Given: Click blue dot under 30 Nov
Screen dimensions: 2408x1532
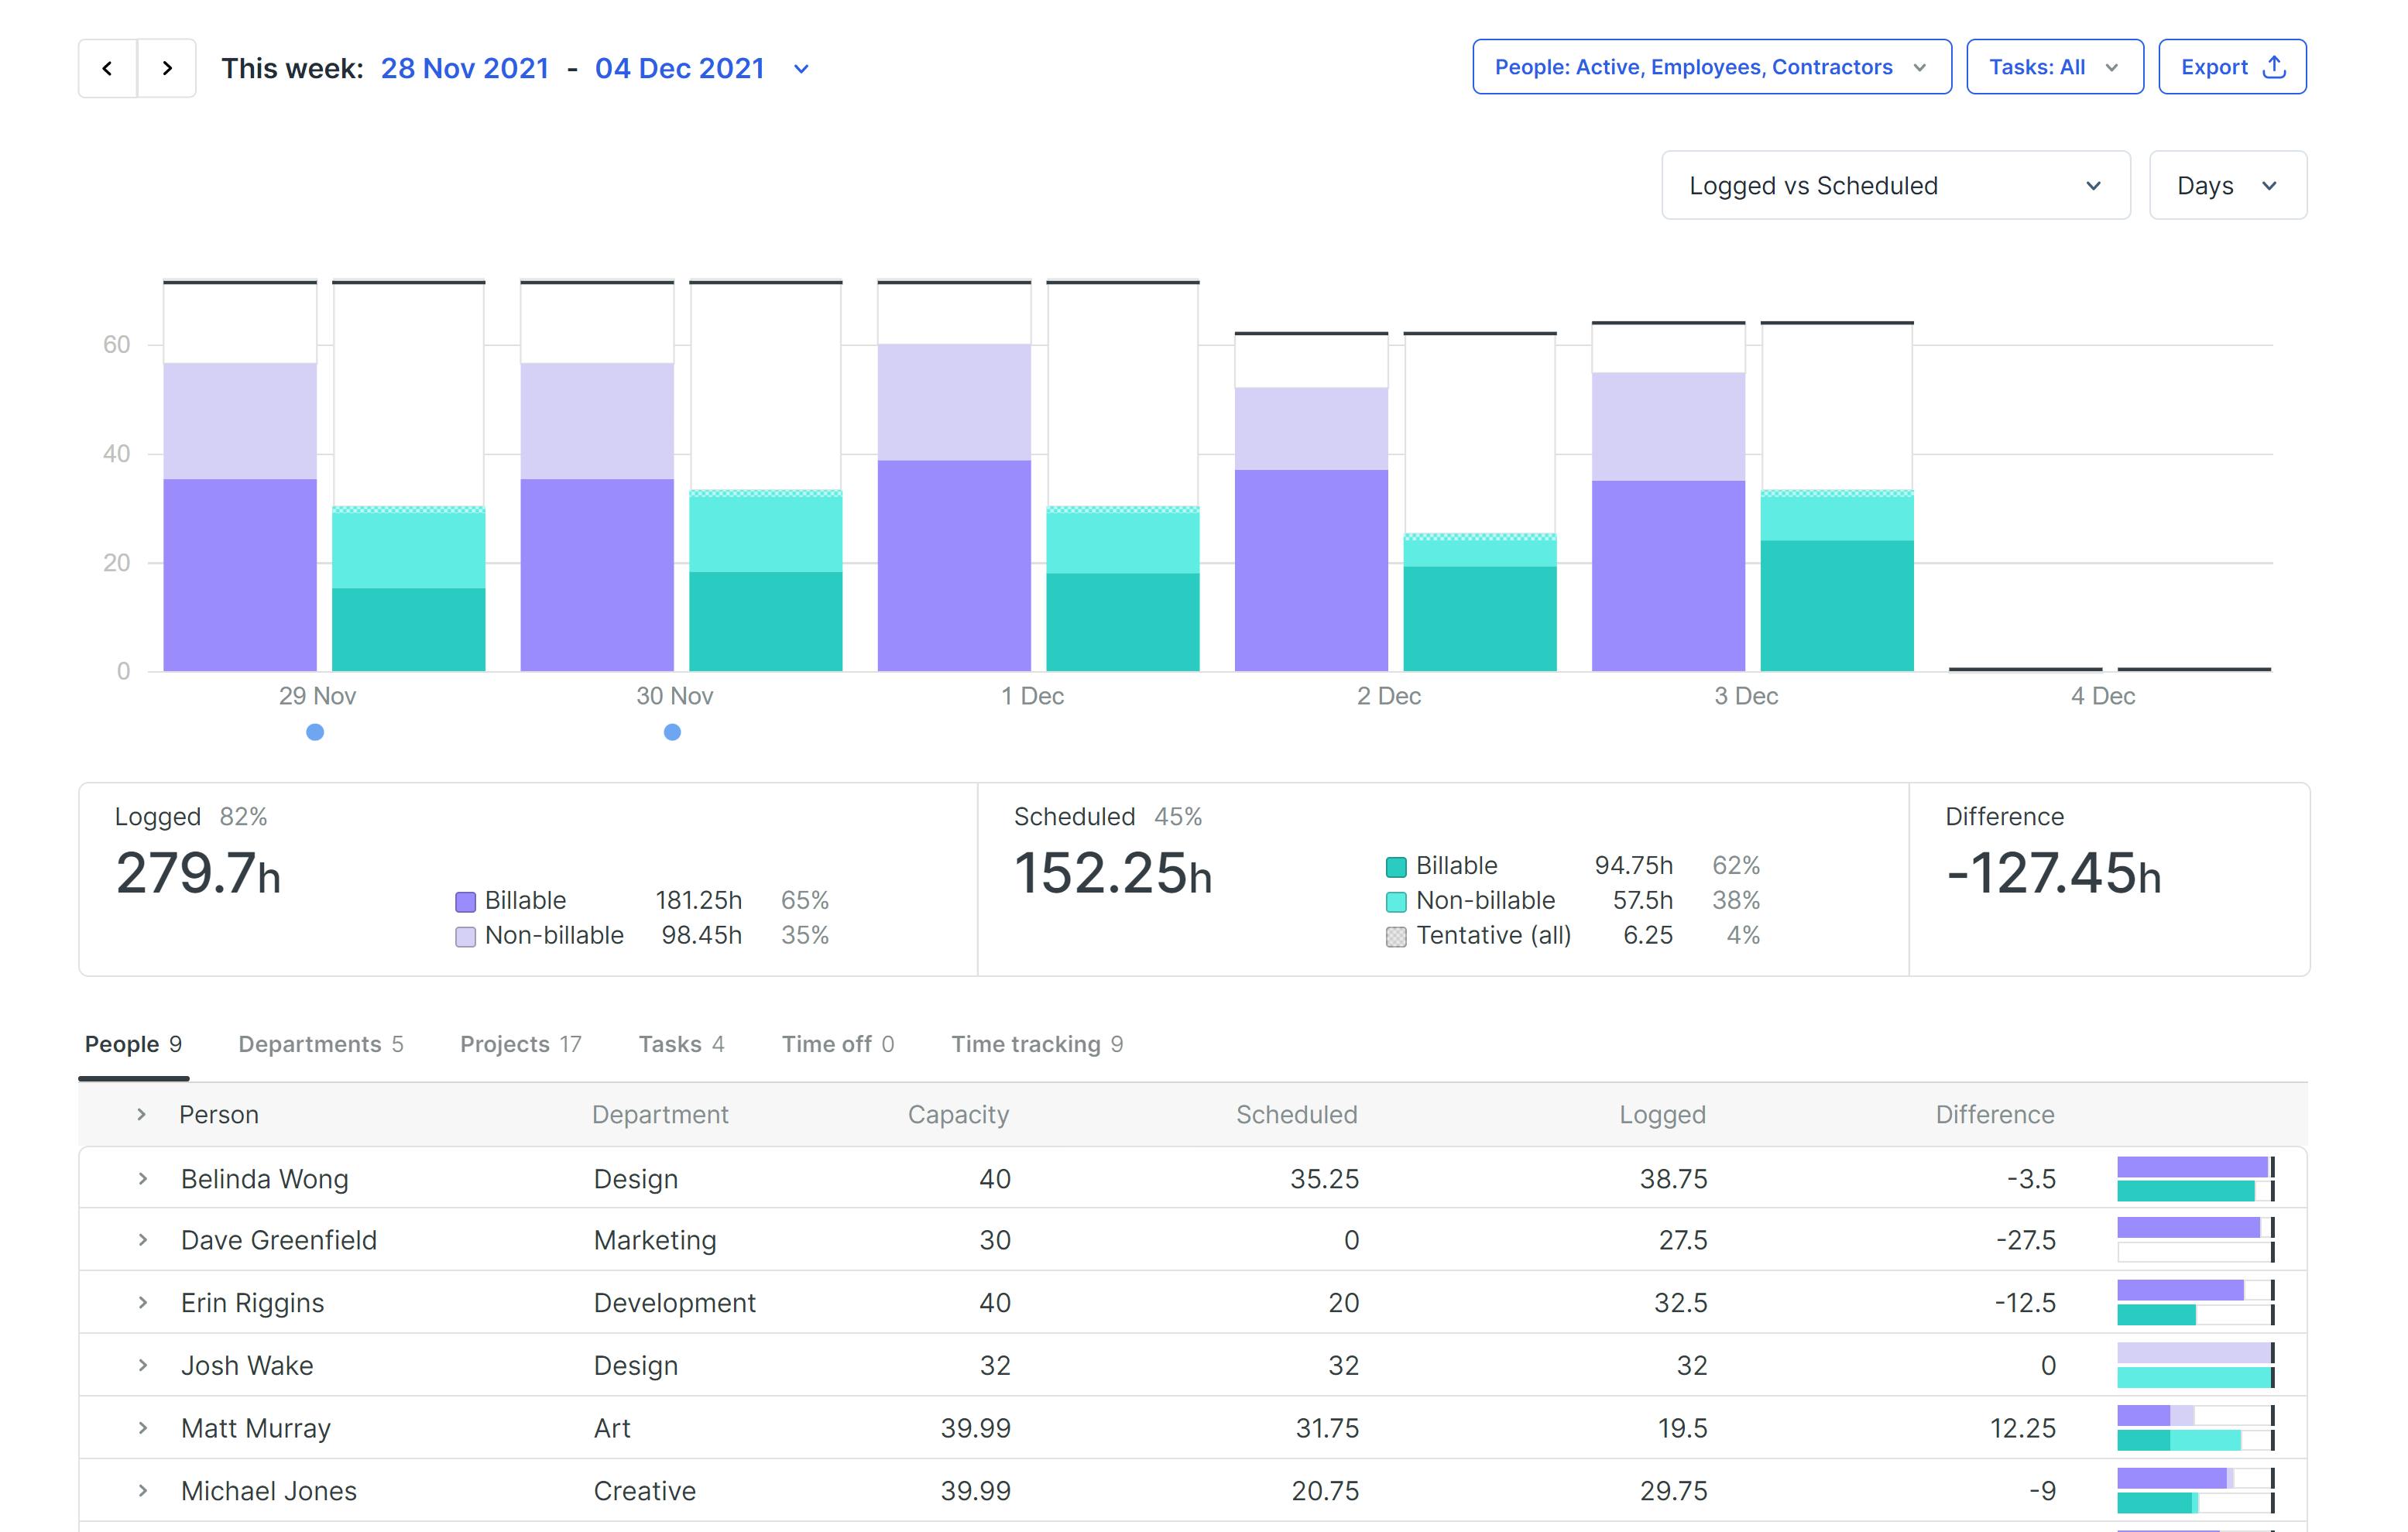Looking at the screenshot, I should tap(672, 732).
